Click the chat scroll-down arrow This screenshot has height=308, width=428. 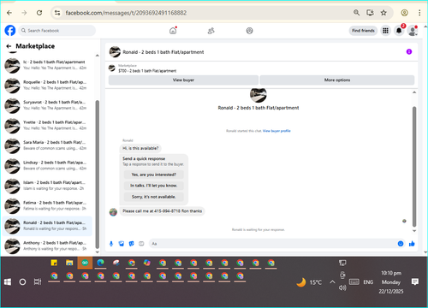tap(414, 231)
